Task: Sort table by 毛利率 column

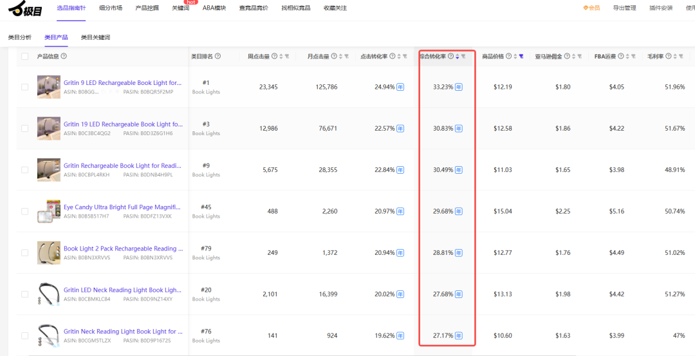Action: [x=675, y=56]
